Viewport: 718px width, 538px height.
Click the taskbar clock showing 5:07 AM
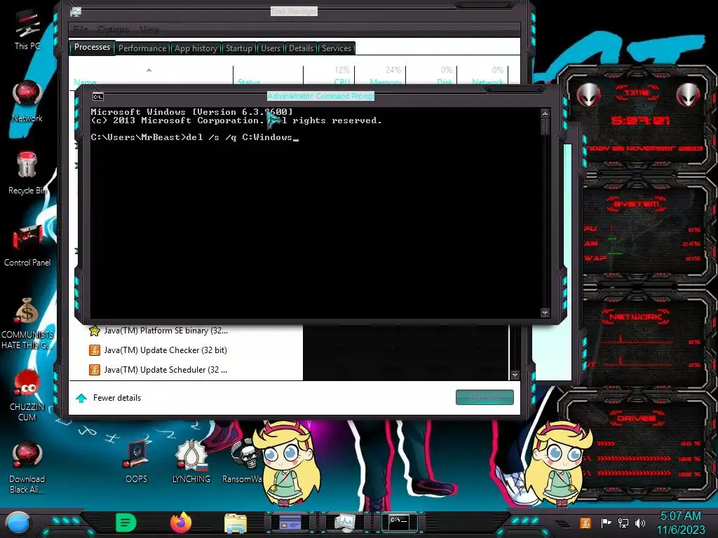[680, 523]
